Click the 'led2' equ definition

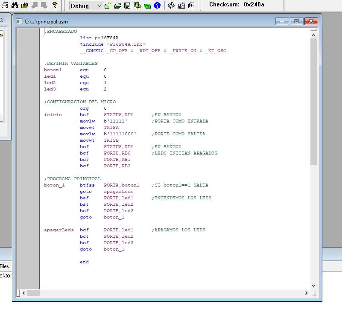pos(75,83)
